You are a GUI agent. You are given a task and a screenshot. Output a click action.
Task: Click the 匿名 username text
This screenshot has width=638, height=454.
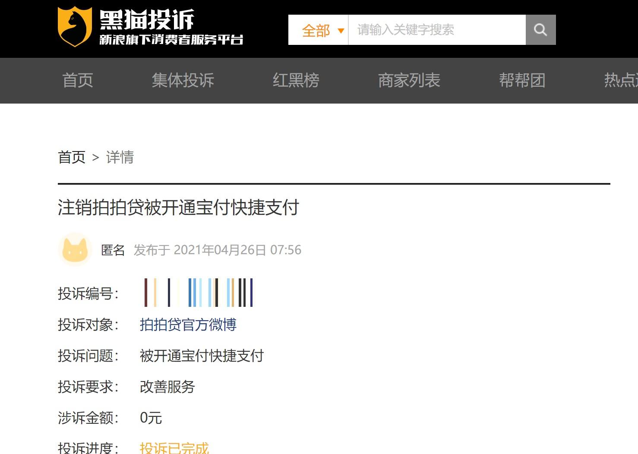113,250
